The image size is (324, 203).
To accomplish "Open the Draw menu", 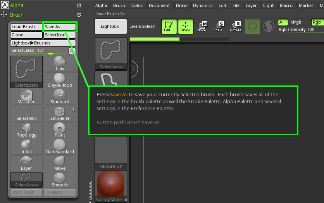I will click(181, 5).
